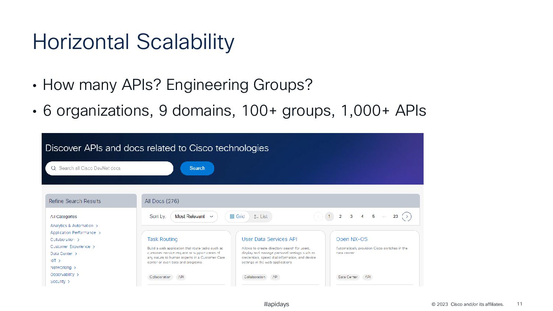Select page 4 in pagination
Image resolution: width=553 pixels, height=311 pixels.
click(362, 217)
